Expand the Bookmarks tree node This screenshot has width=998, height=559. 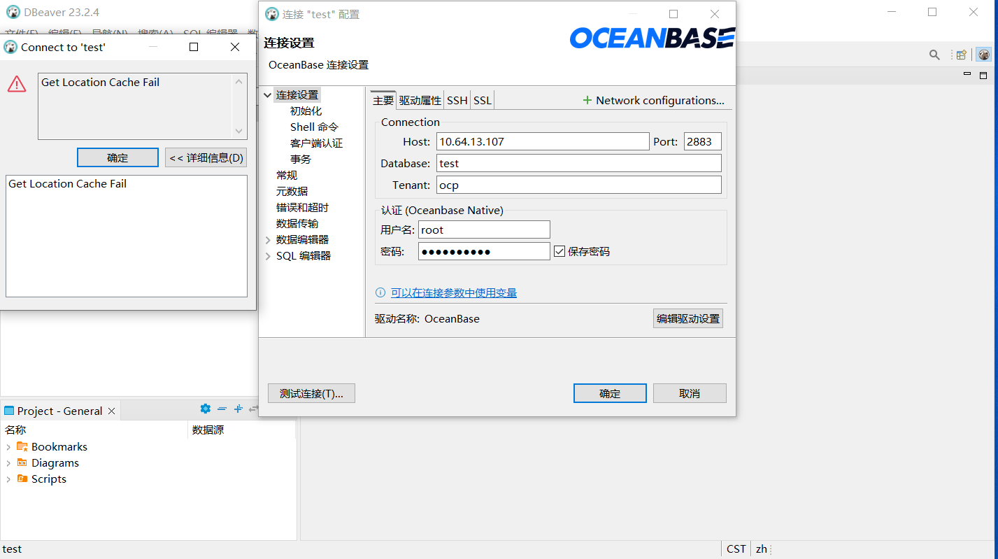(8, 446)
